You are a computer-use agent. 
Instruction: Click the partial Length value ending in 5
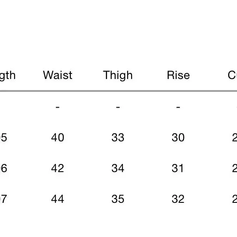3,138
